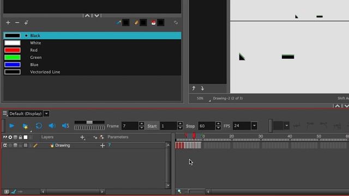Select the Vectorized Line colour row
This screenshot has width=349, height=196.
[x=92, y=72]
